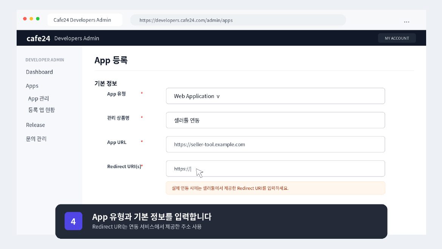Open App 관리 submenu item
The width and height of the screenshot is (442, 249).
click(x=39, y=98)
